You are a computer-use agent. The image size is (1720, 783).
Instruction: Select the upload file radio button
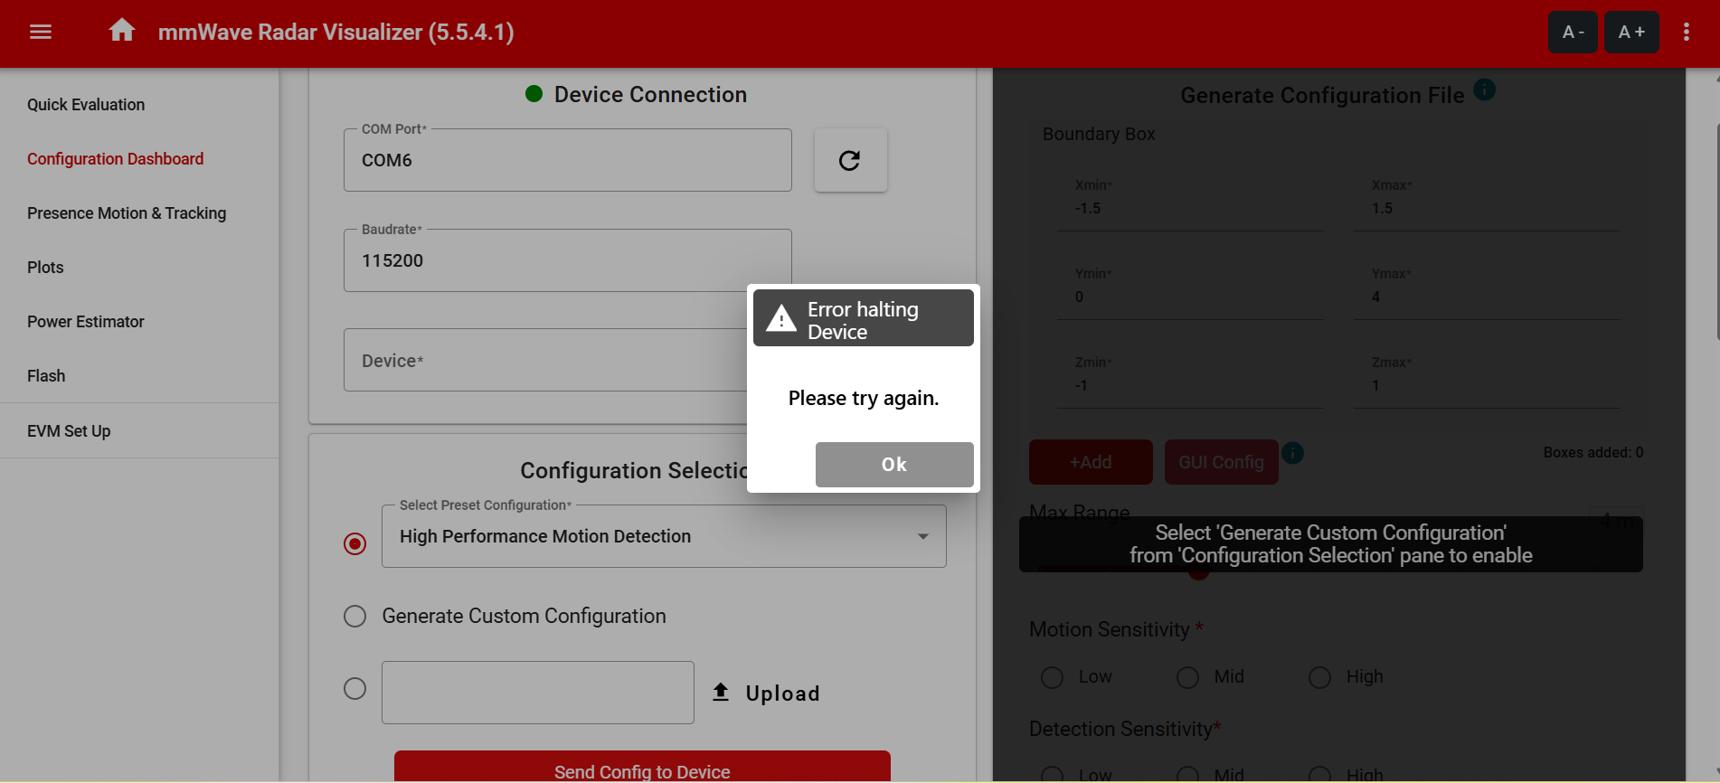coord(355,689)
